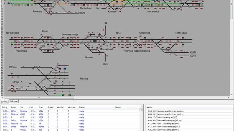Click the Min.Late column header
Image resolution: width=234 pixels, height=131 pixels.
[x=72, y=107]
